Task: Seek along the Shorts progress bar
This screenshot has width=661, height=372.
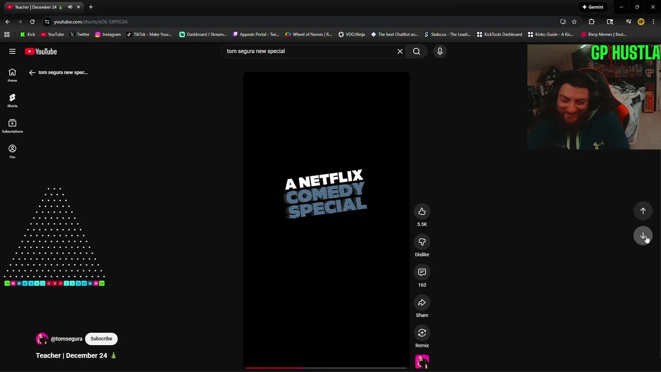Action: [326, 368]
